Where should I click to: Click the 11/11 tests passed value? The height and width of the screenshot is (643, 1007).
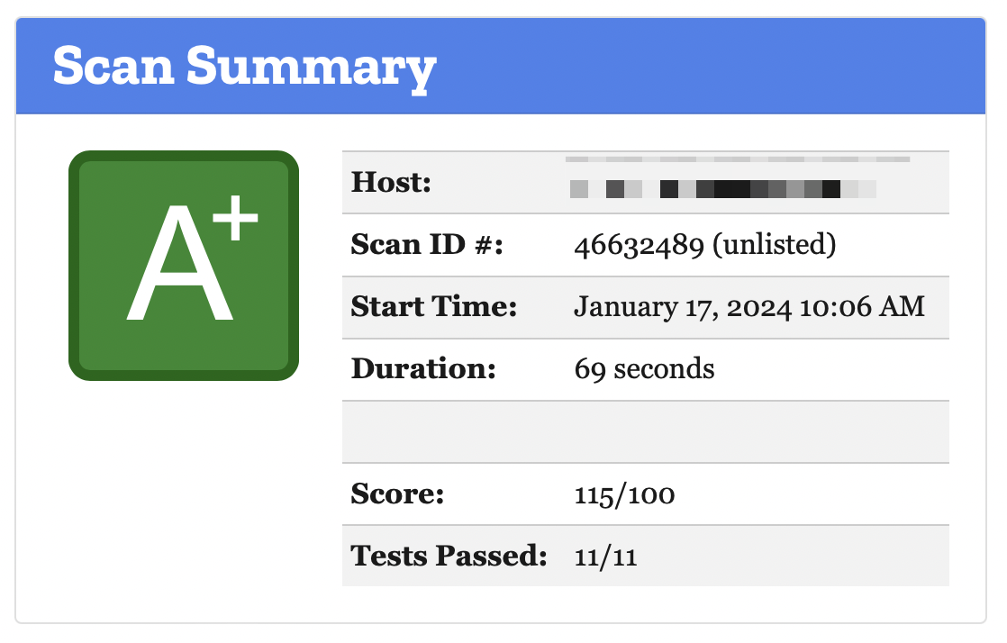(x=605, y=557)
